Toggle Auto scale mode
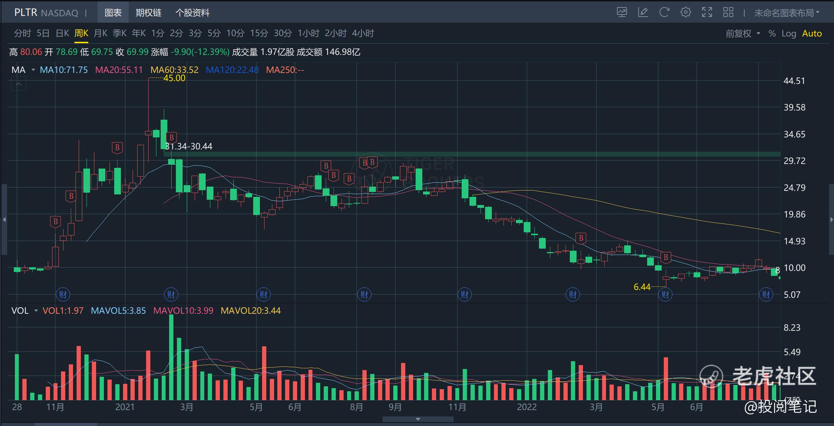This screenshot has width=834, height=426. [812, 34]
